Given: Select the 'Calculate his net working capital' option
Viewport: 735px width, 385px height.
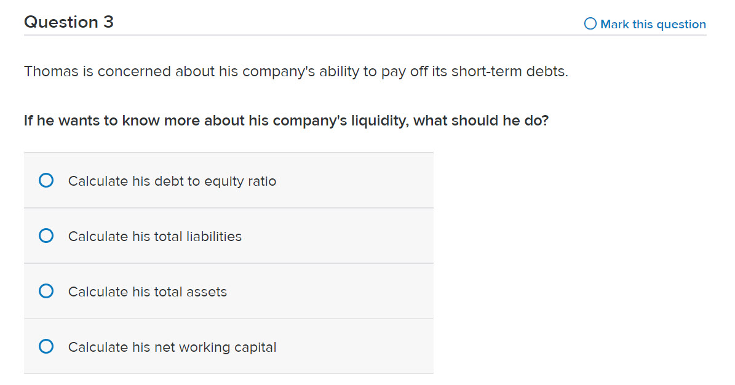Looking at the screenshot, I should (x=171, y=346).
